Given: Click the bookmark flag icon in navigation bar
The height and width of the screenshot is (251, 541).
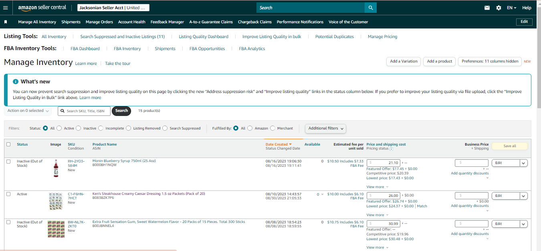Looking at the screenshot, I should tap(6, 22).
